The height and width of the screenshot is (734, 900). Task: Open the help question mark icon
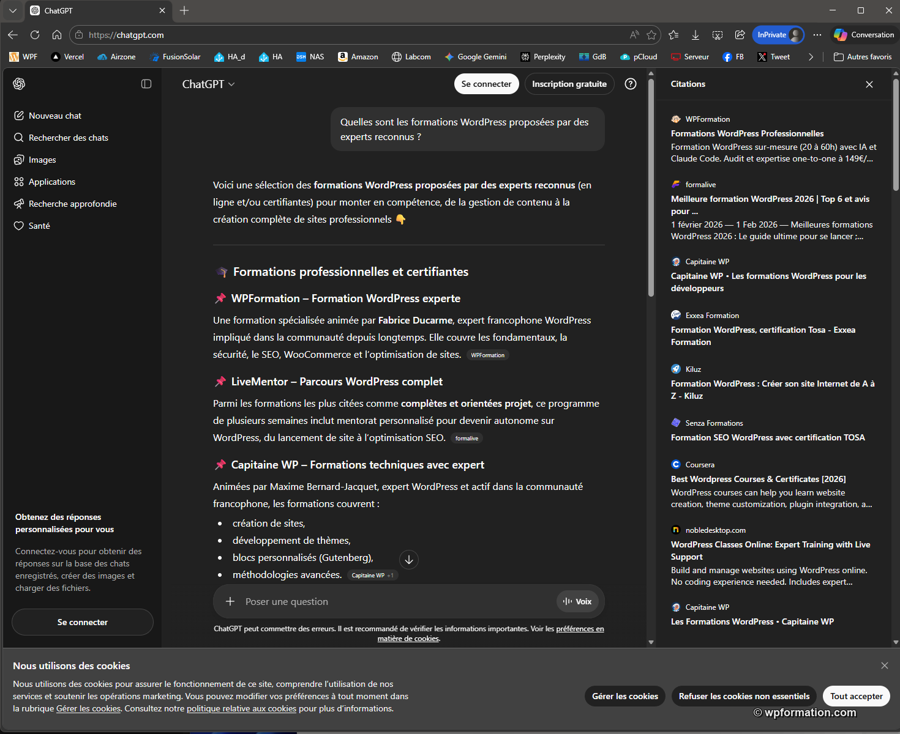(x=631, y=84)
